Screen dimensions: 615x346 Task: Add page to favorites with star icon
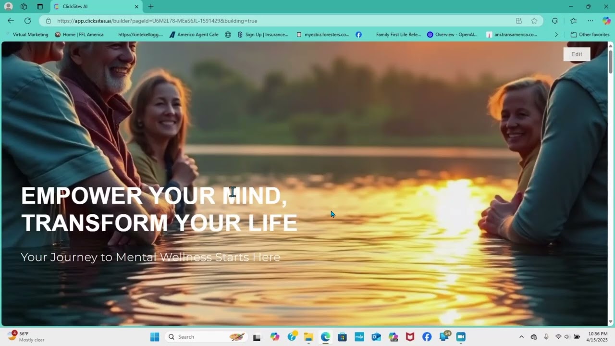point(534,21)
